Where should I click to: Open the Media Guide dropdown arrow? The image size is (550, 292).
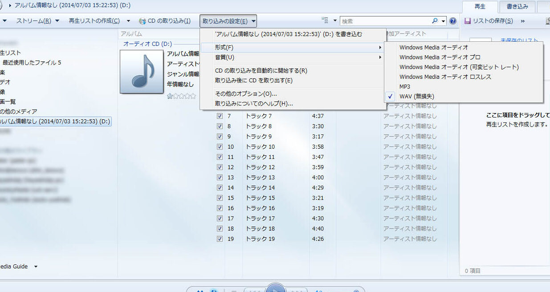pyautogui.click(x=36, y=267)
